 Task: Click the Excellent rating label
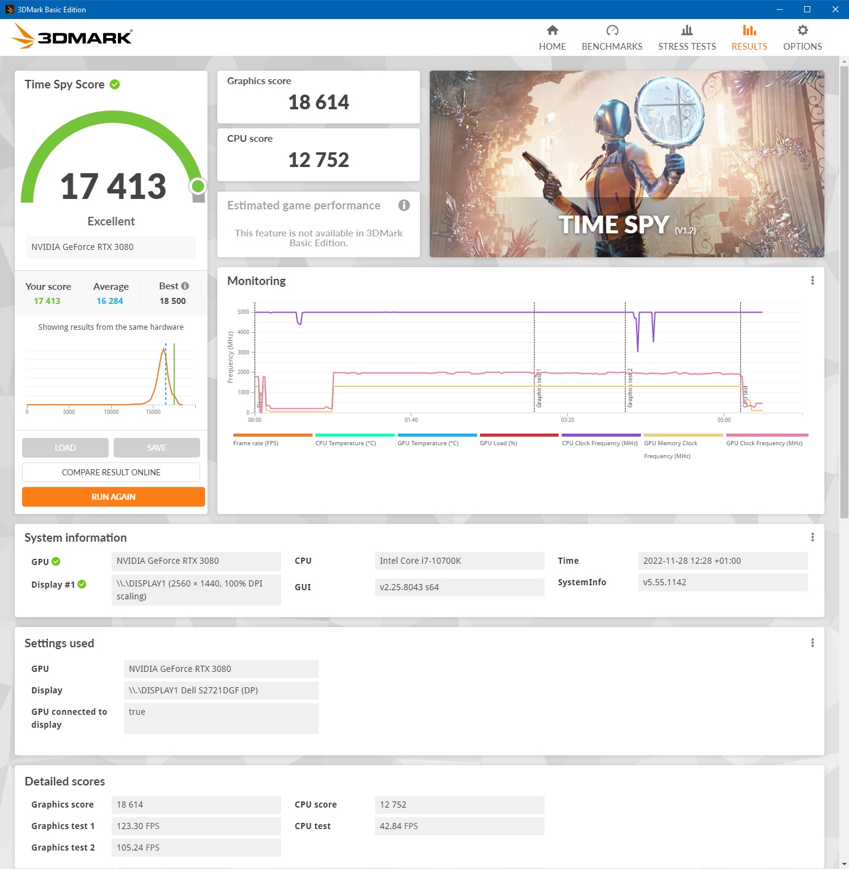pos(111,221)
